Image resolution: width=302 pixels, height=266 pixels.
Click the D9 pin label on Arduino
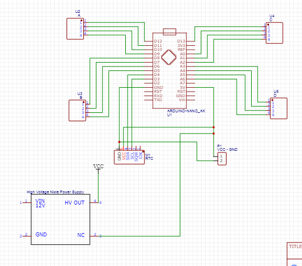pos(157,54)
